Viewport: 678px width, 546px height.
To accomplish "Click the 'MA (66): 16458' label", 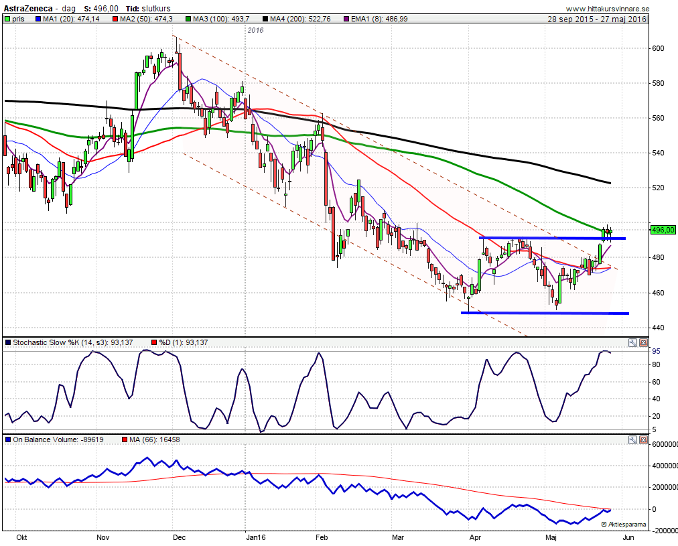I will tap(155, 439).
